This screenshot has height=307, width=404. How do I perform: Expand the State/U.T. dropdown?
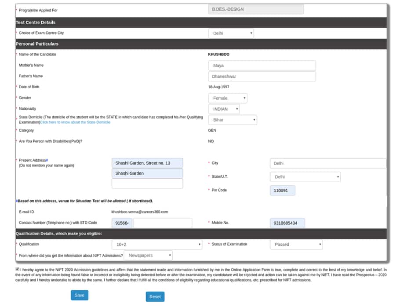point(305,177)
